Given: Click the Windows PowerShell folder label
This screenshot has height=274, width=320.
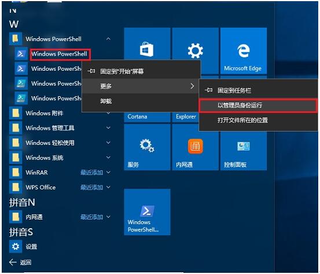Looking at the screenshot, I should (x=53, y=39).
